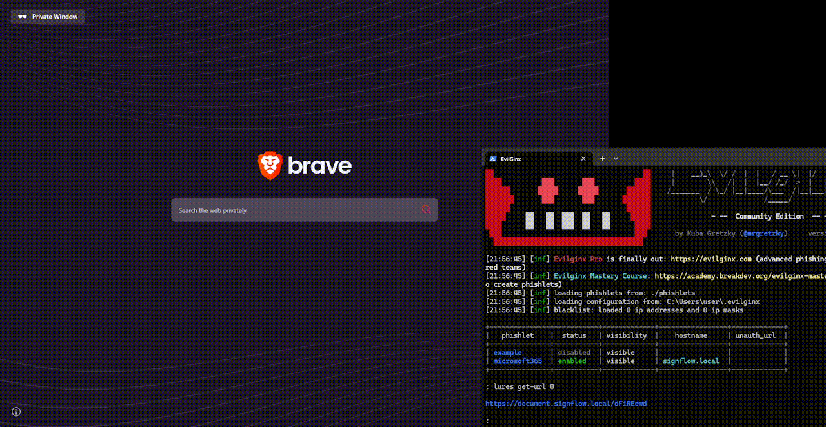Click the magnifier search icon in Brave
The image size is (826, 427).
(426, 210)
